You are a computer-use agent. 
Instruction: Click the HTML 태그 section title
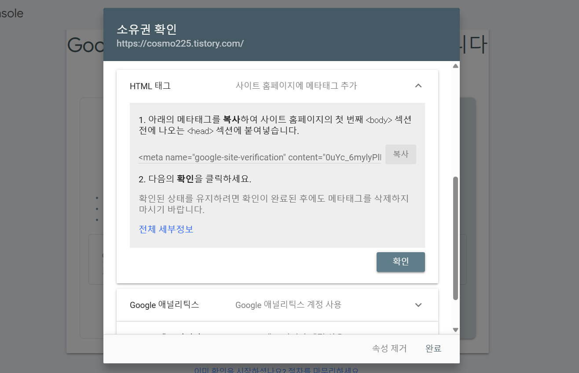coord(150,86)
